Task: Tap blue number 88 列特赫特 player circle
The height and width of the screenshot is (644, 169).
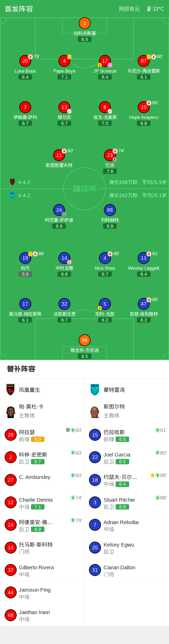Action: 110,210
